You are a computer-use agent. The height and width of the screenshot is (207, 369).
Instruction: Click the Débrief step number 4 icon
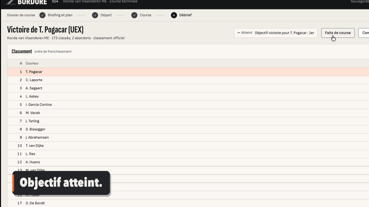tap(174, 15)
